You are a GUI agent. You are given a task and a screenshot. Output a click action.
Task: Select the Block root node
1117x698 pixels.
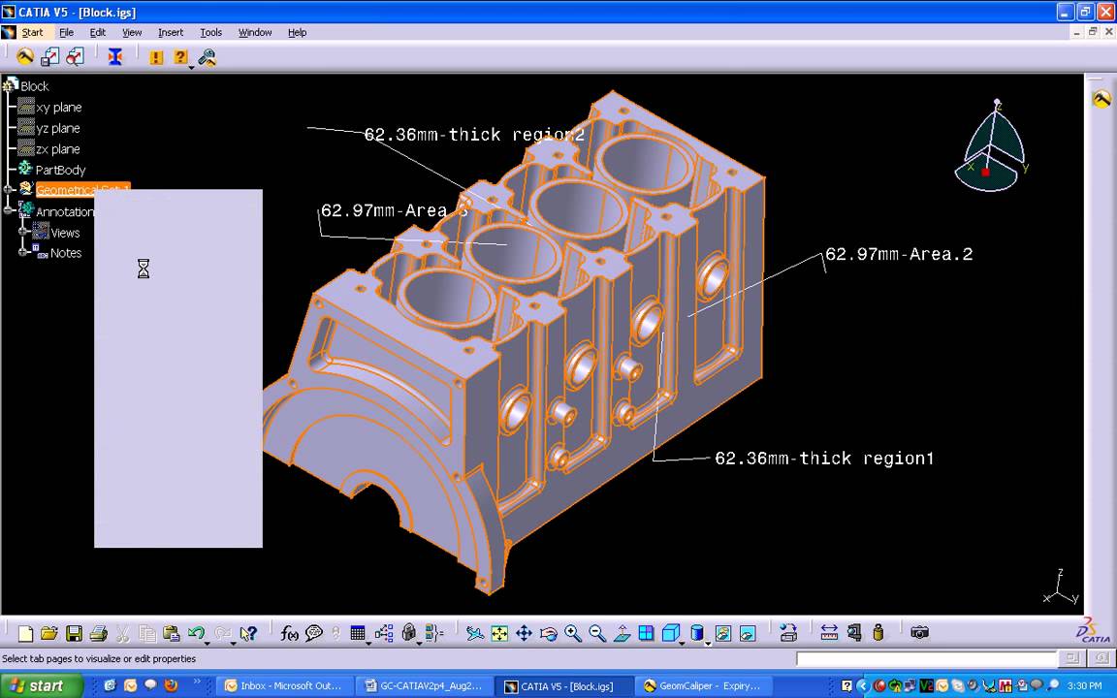[x=34, y=86]
